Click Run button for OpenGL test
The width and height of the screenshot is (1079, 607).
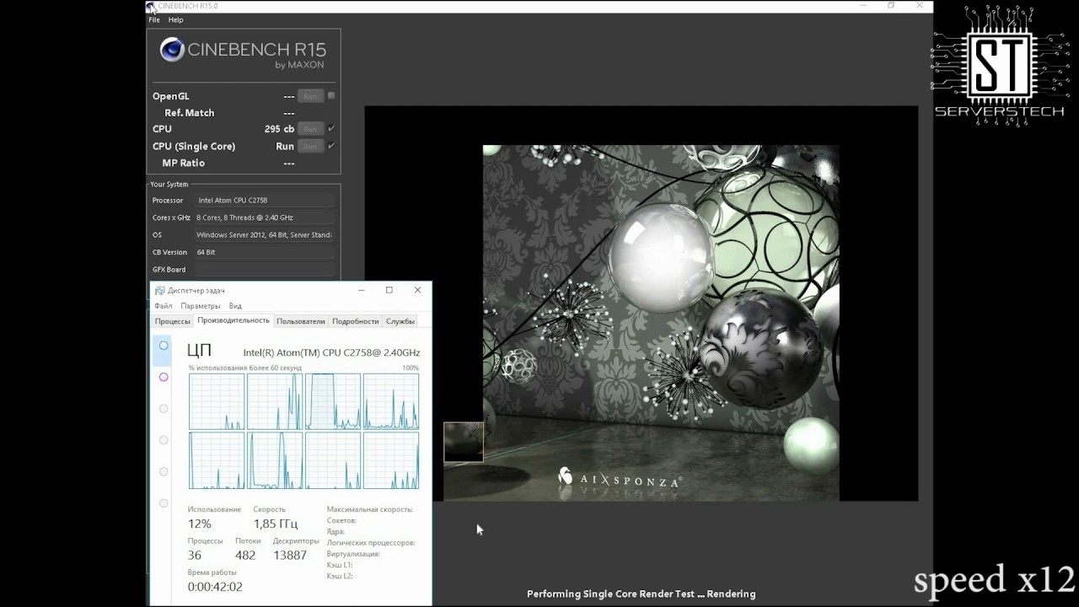point(311,96)
